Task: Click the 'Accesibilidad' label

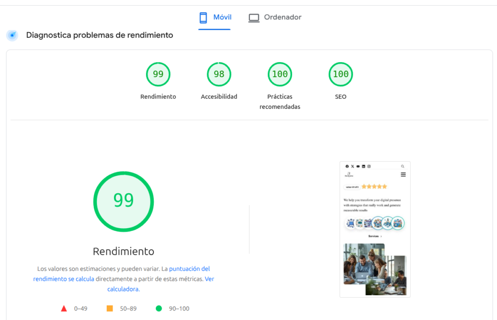Action: pos(219,97)
